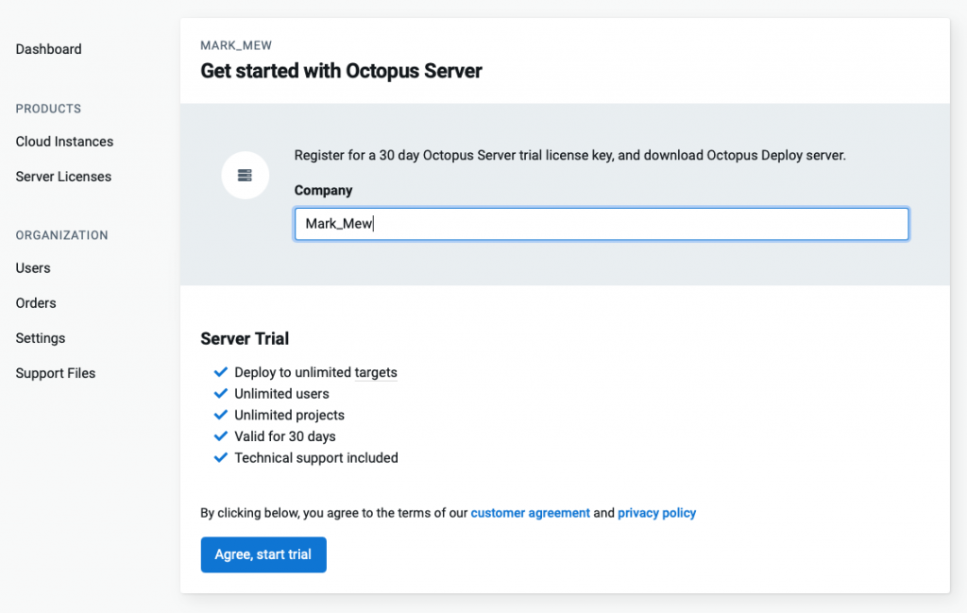This screenshot has height=613, width=967.
Task: Click the 'Unlimited projects' feature text
Action: tap(289, 416)
